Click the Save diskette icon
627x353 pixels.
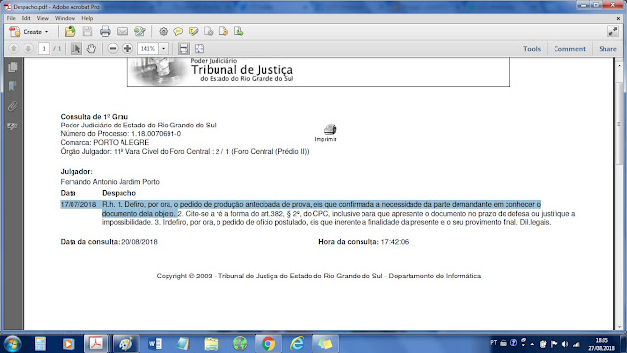87,32
